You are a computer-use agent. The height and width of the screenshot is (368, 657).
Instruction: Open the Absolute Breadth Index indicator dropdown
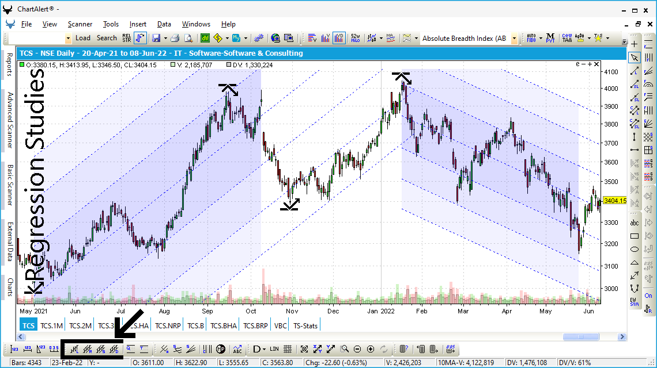[514, 39]
